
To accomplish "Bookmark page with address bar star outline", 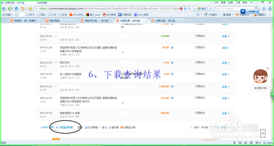I will (190, 8).
